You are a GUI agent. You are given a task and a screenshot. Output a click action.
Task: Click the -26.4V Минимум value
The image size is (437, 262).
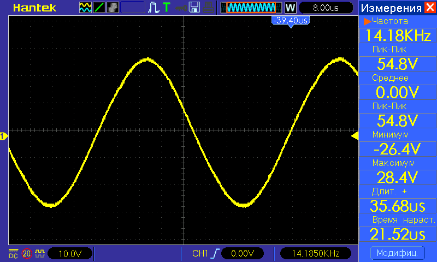(398, 149)
